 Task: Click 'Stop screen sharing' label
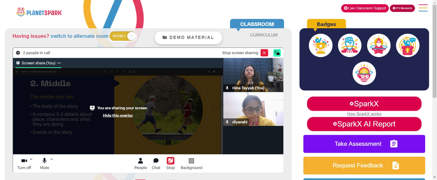[240, 53]
